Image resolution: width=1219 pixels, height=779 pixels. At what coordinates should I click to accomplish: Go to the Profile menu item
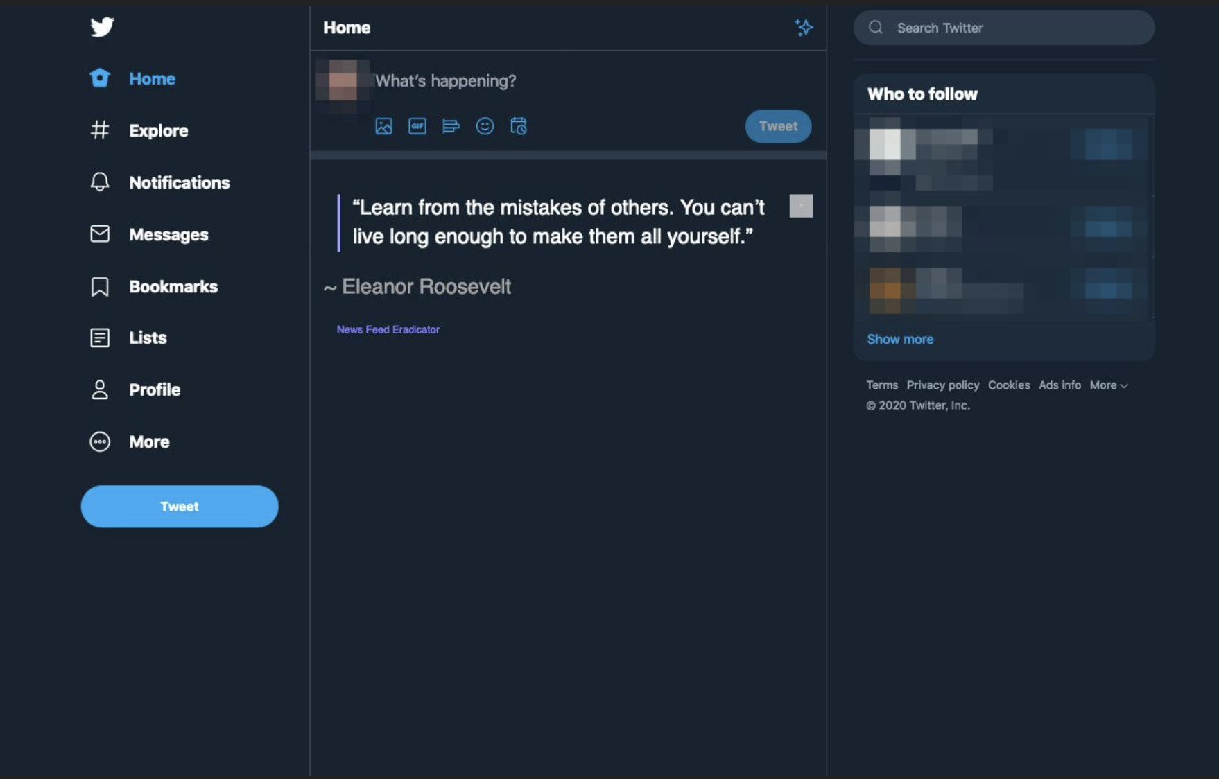[135, 389]
